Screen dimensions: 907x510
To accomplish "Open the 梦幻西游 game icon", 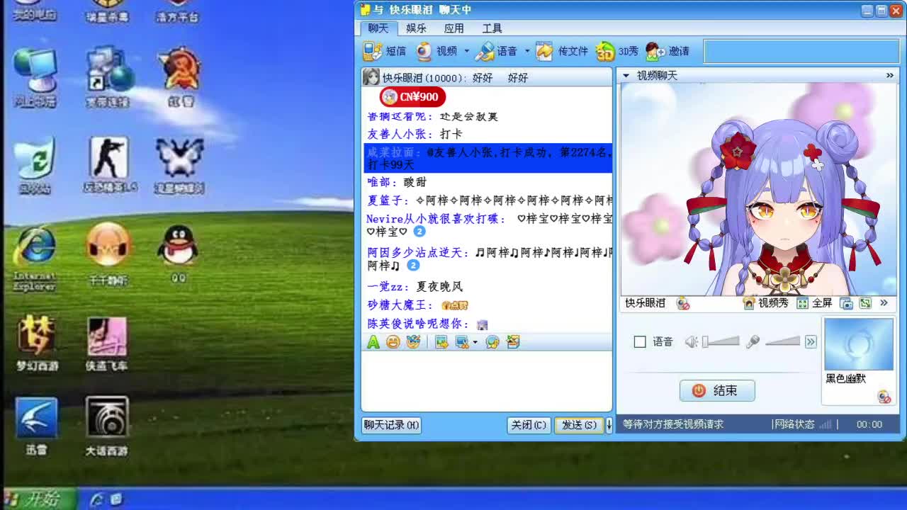I will coord(37,343).
